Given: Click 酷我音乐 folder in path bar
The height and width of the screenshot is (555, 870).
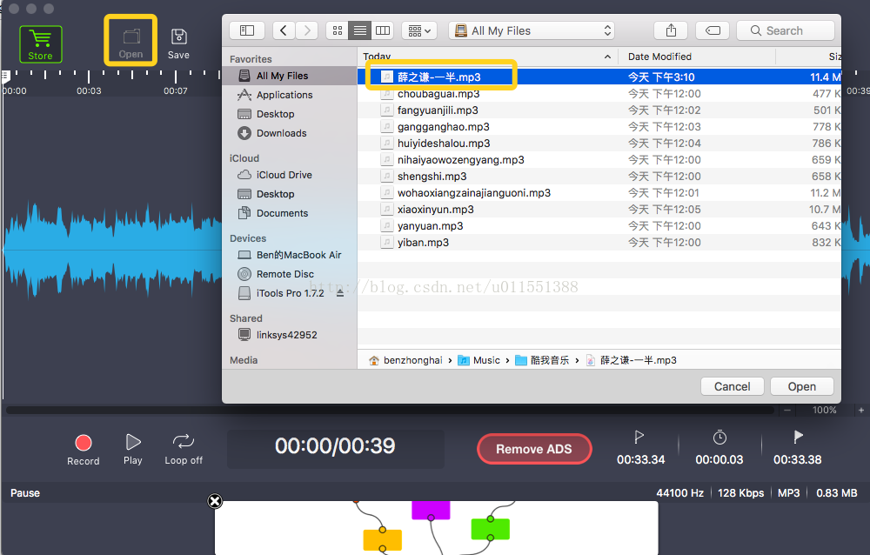Looking at the screenshot, I should point(542,360).
